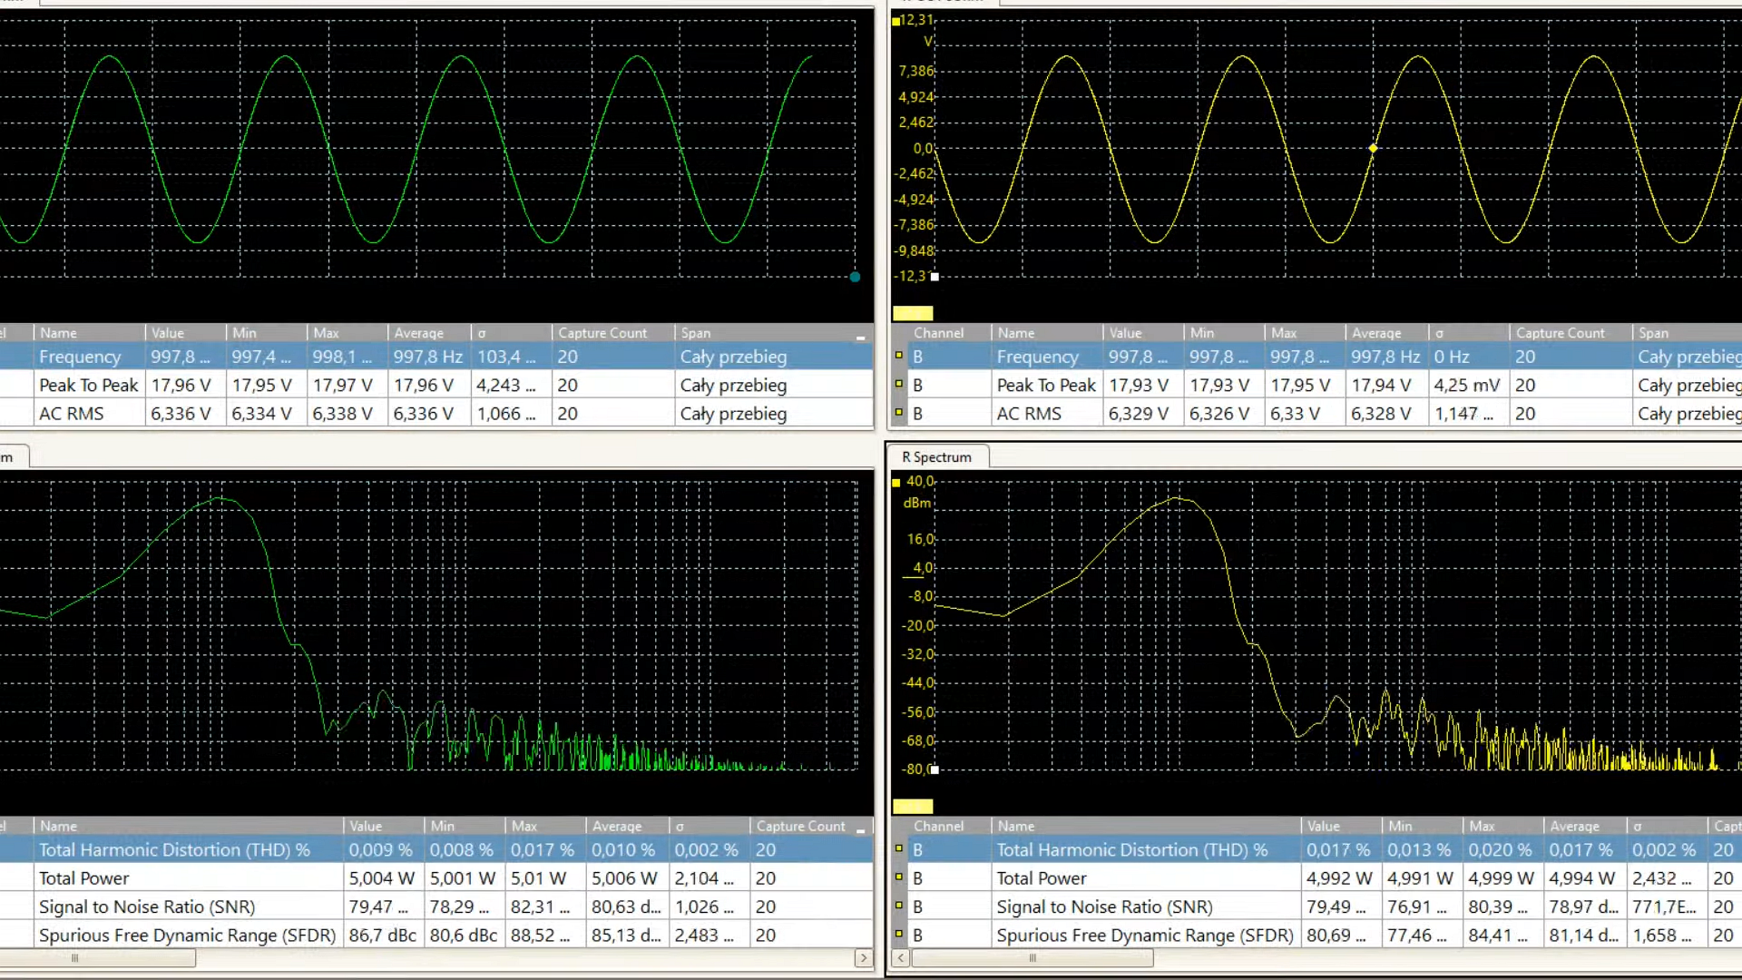This screenshot has width=1742, height=980.
Task: Collapse the green waveform measurements table with minimize icon
Action: coord(860,338)
